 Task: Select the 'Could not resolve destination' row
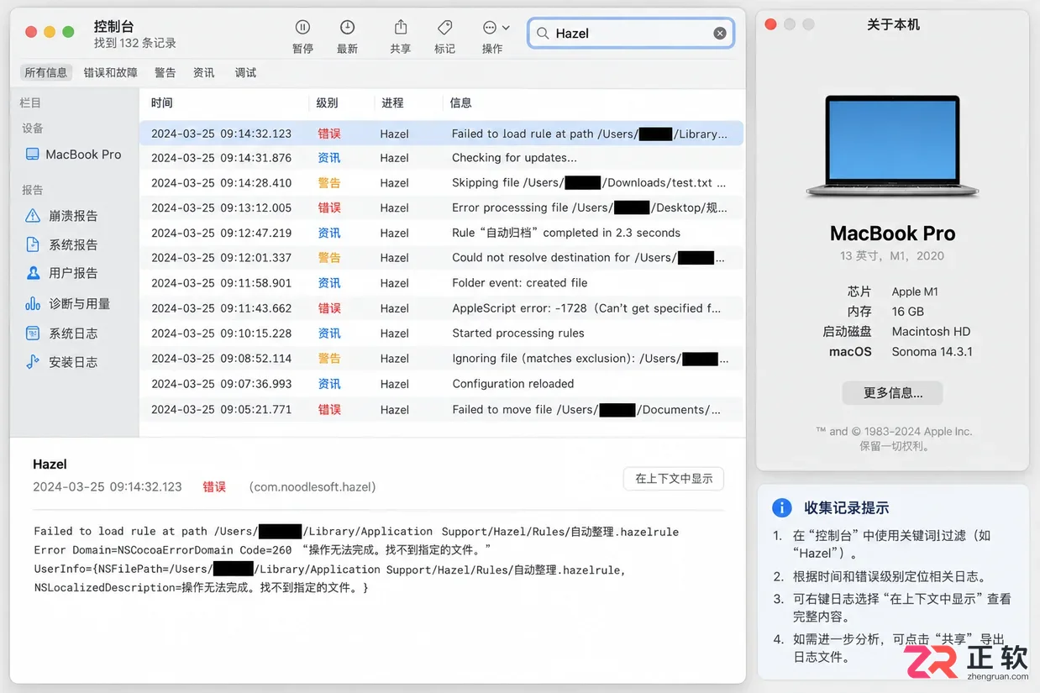tap(441, 258)
